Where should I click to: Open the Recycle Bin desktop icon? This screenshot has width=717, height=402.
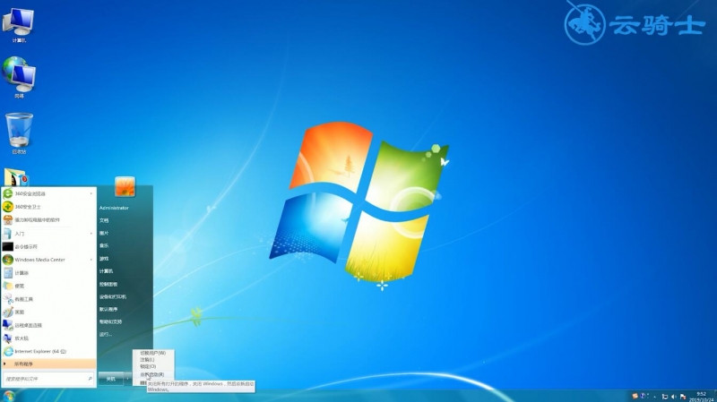tap(19, 133)
